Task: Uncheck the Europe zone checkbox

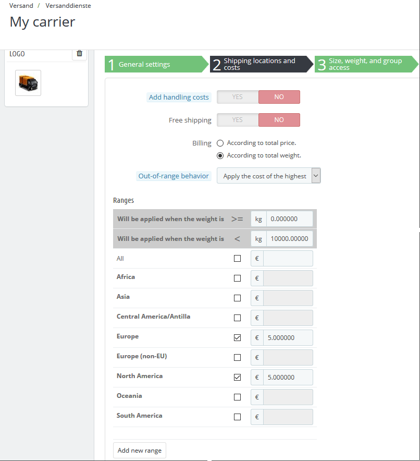Action: [237, 337]
